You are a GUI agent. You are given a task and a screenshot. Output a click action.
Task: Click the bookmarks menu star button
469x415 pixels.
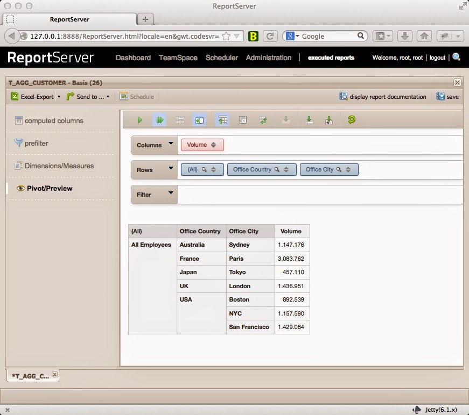tap(383, 36)
